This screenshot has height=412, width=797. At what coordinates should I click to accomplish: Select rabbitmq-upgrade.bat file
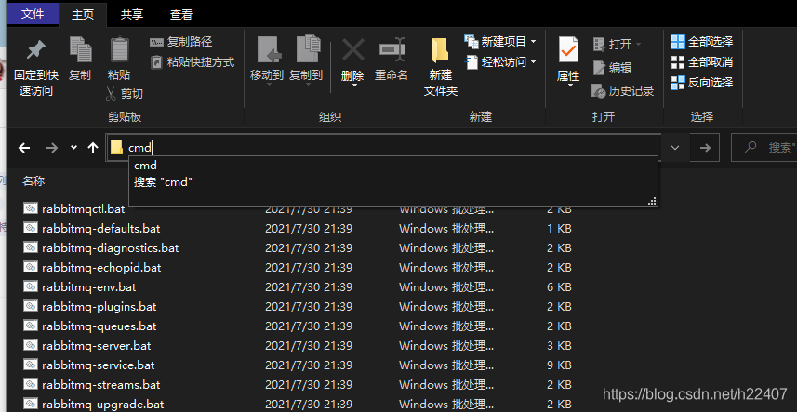(103, 405)
